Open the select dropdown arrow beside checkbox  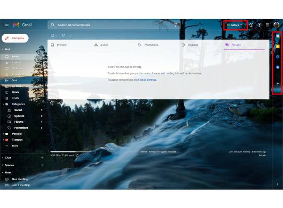coord(56,35)
